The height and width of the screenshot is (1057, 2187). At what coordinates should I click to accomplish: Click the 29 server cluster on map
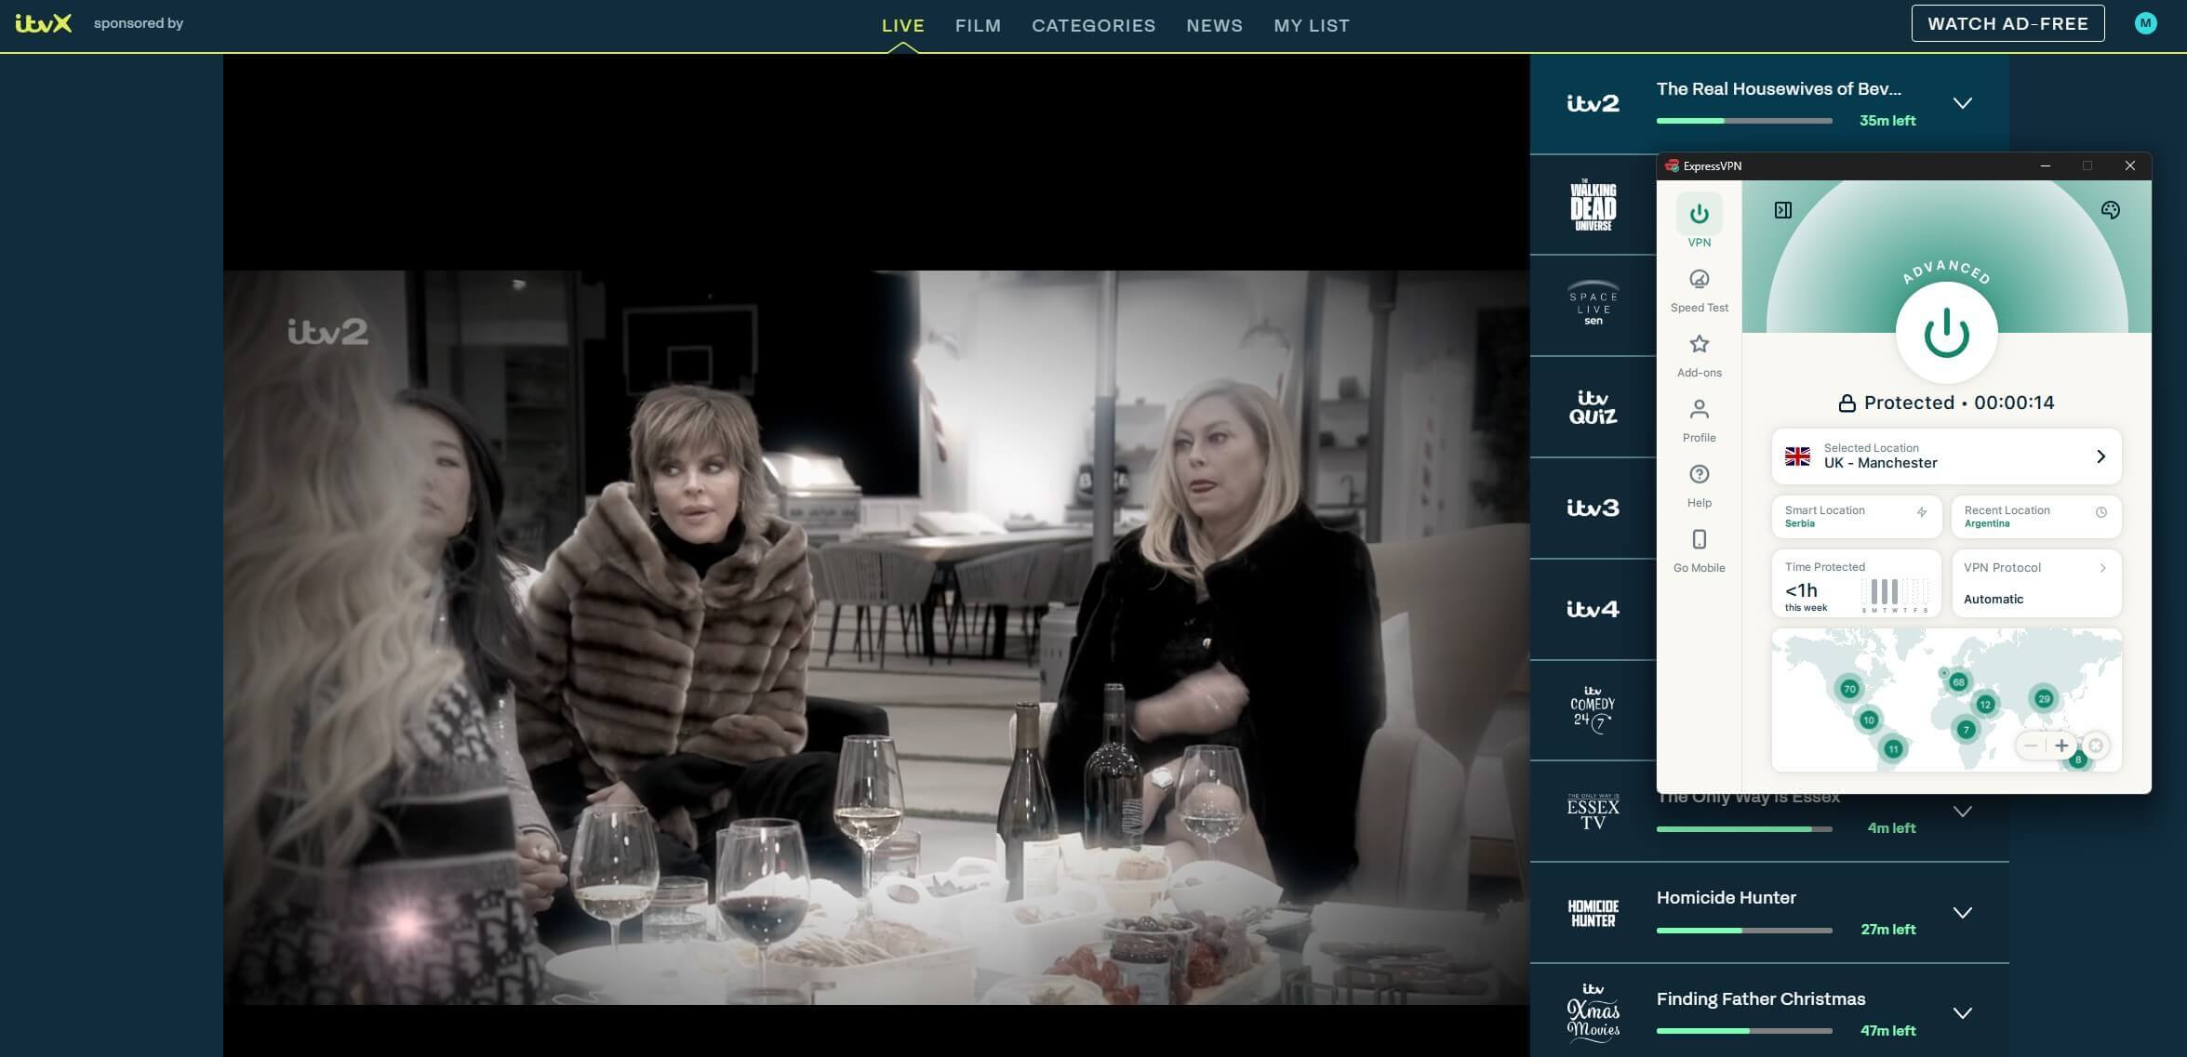(x=2044, y=698)
